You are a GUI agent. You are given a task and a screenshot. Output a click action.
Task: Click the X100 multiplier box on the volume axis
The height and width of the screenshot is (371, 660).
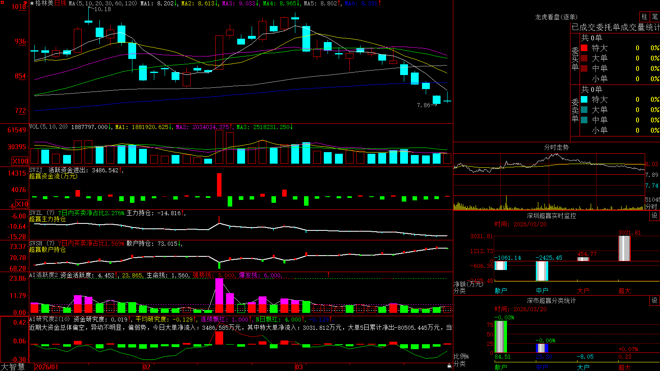coord(20,161)
